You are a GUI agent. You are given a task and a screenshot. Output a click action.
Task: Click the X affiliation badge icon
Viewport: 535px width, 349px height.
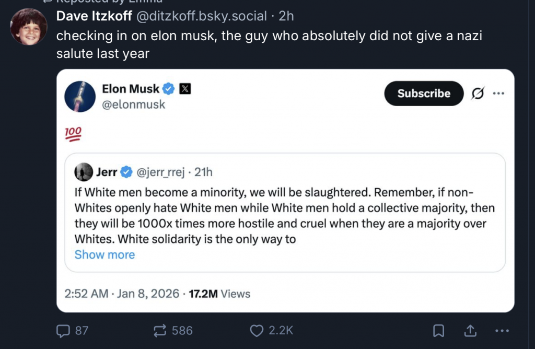click(185, 89)
